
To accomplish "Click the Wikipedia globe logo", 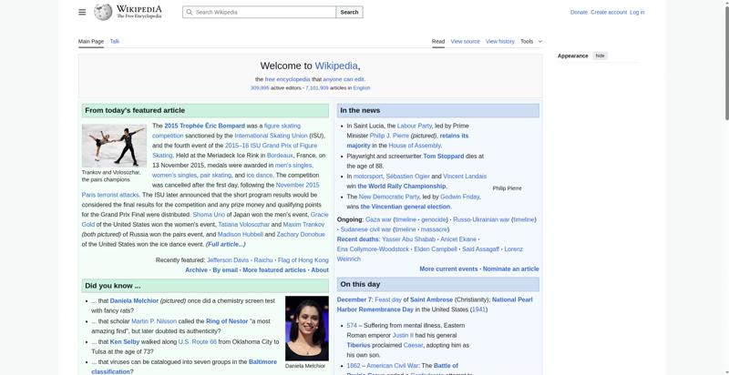I will coord(104,12).
